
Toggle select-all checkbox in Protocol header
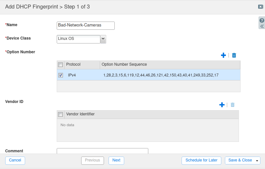(x=61, y=65)
